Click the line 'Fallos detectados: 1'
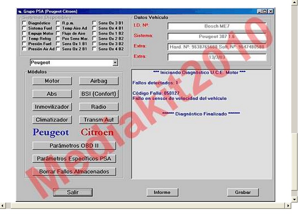The image size is (298, 223). click(x=155, y=83)
